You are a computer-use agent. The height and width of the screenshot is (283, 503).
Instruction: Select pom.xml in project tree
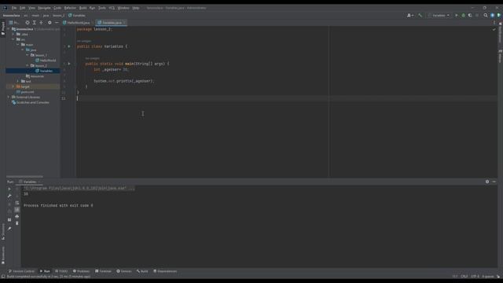pyautogui.click(x=25, y=92)
